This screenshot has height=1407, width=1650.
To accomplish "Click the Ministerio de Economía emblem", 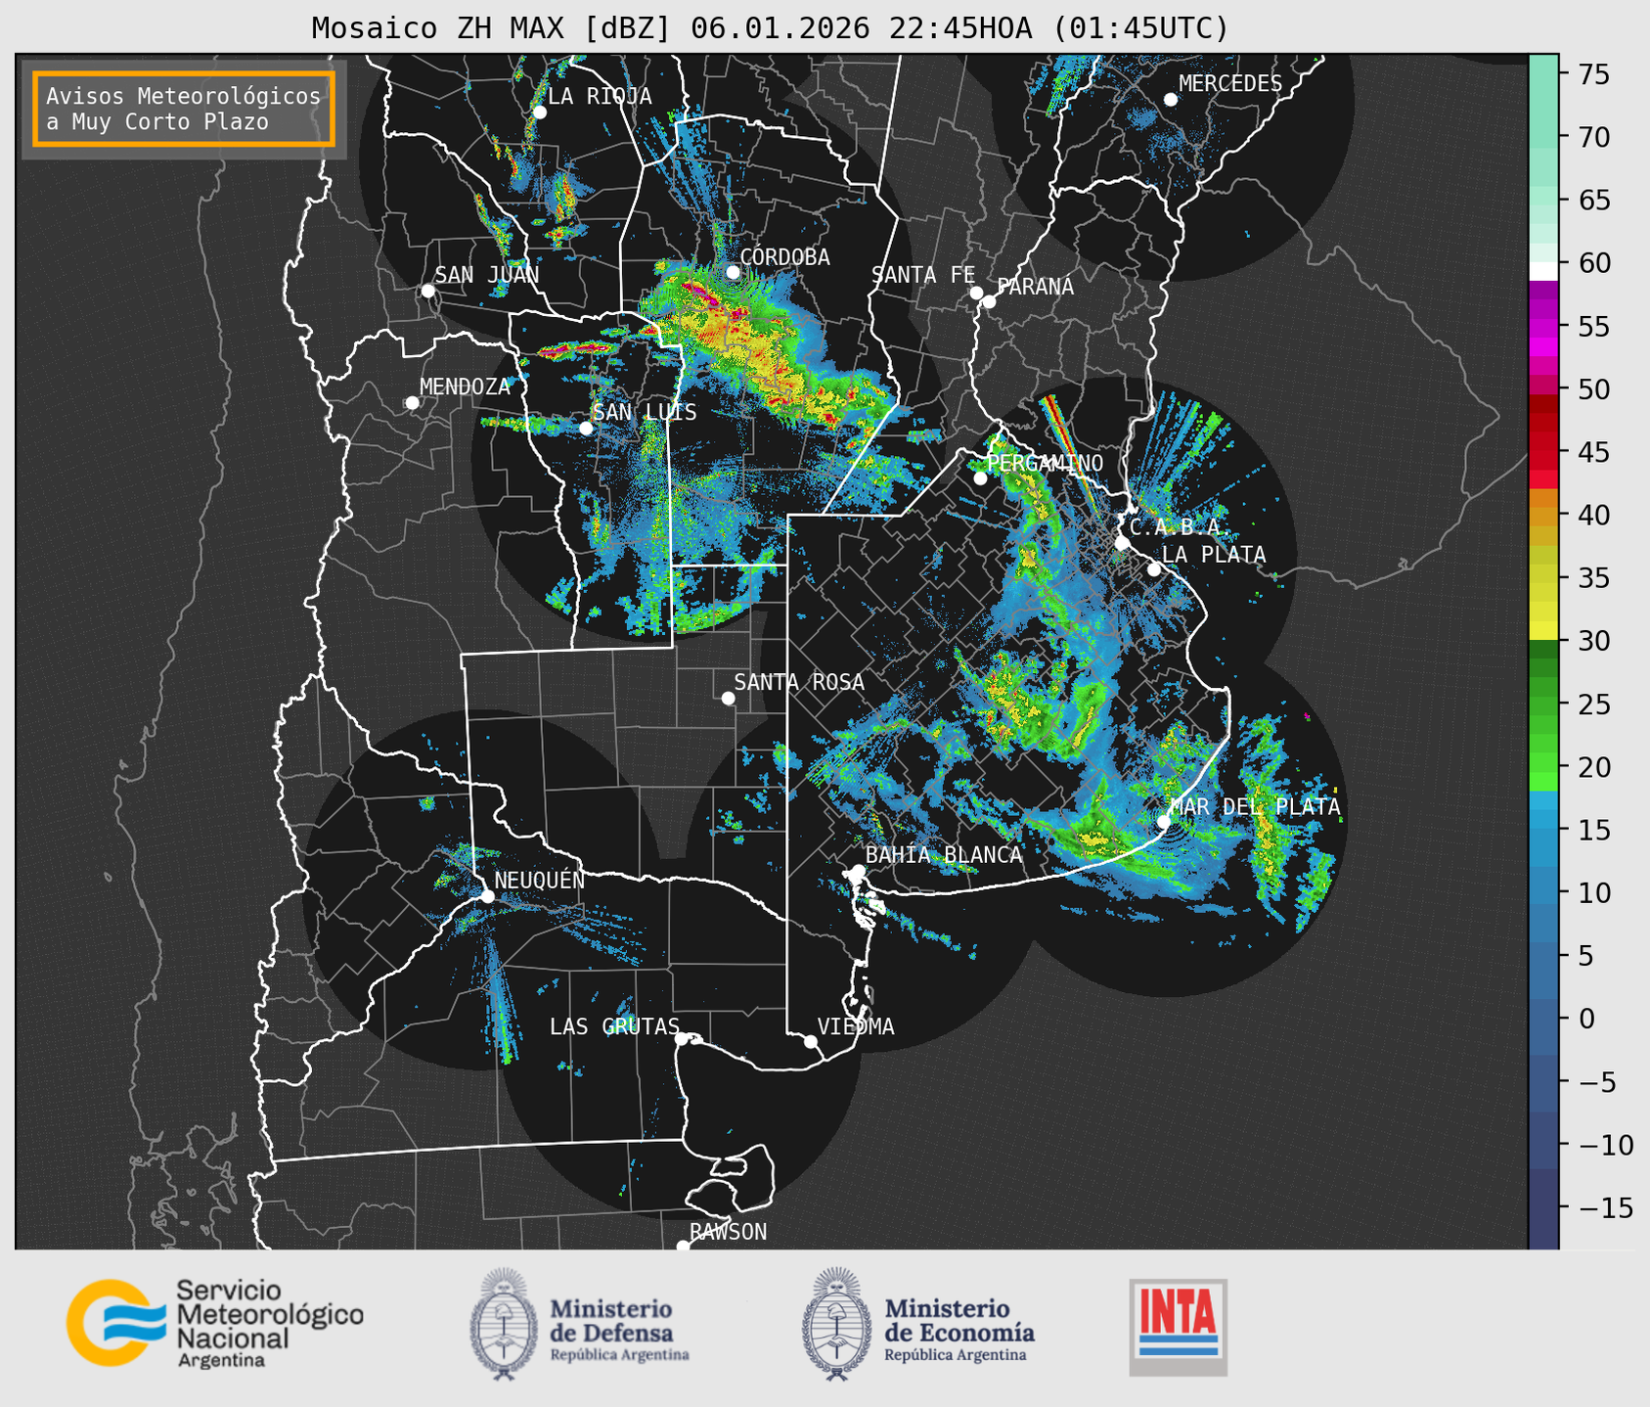I will 836,1324.
